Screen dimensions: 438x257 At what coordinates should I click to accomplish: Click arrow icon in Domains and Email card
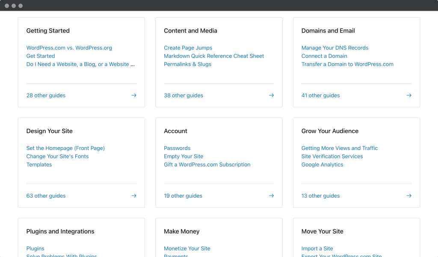pyautogui.click(x=408, y=96)
